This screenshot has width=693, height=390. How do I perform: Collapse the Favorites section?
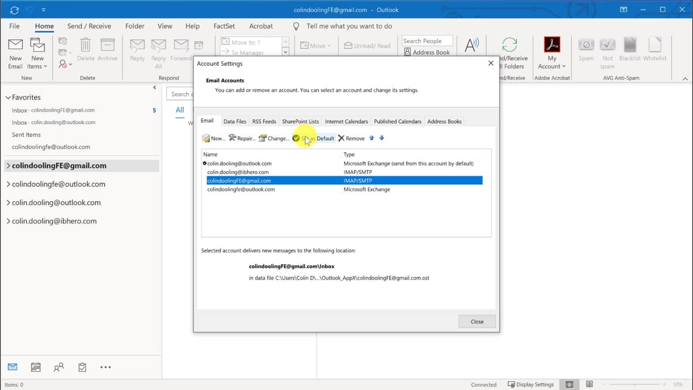point(8,98)
